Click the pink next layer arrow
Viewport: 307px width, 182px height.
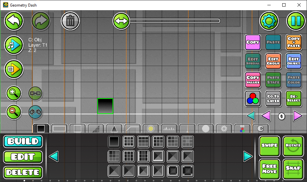pos(298,116)
